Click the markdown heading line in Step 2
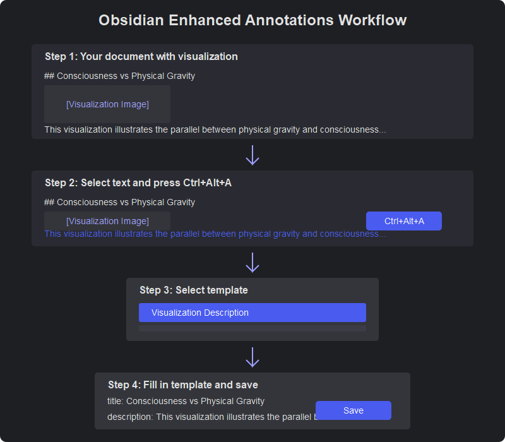This screenshot has height=442, width=505. click(x=119, y=202)
